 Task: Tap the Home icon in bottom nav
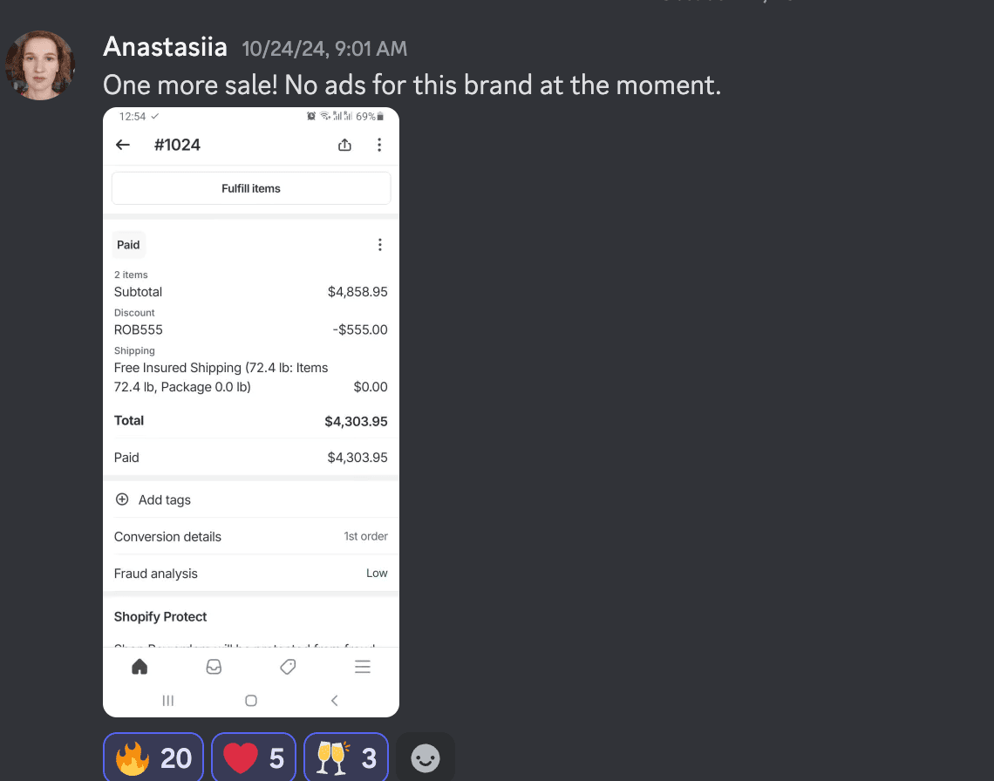point(140,667)
